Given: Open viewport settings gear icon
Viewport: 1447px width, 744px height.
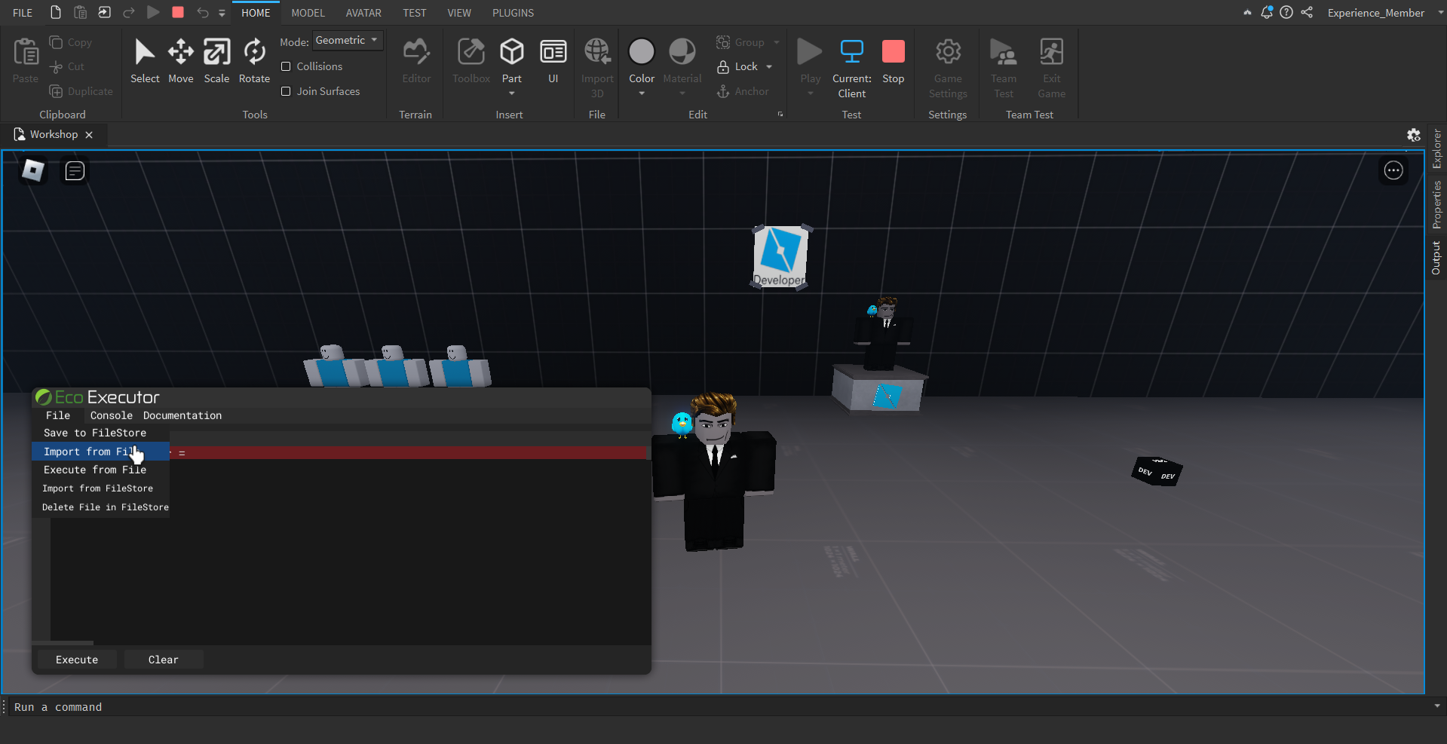Looking at the screenshot, I should point(1414,135).
